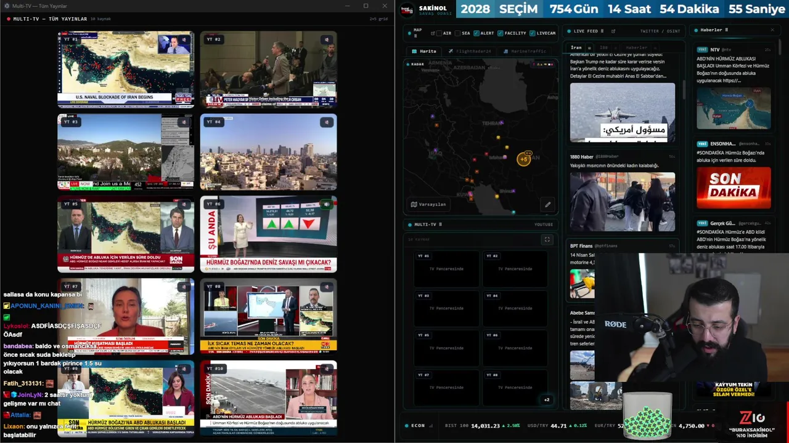
Task: Click the SON DAKİKA news thumbnail
Action: [x=734, y=188]
